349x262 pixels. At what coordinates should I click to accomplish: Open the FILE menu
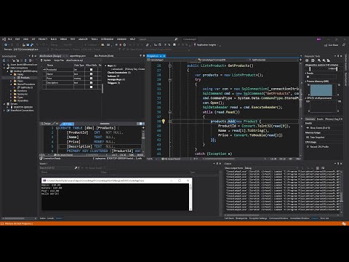tap(9, 39)
